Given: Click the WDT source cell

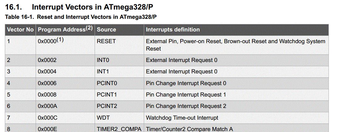Looking at the screenshot, I should coord(102,118).
